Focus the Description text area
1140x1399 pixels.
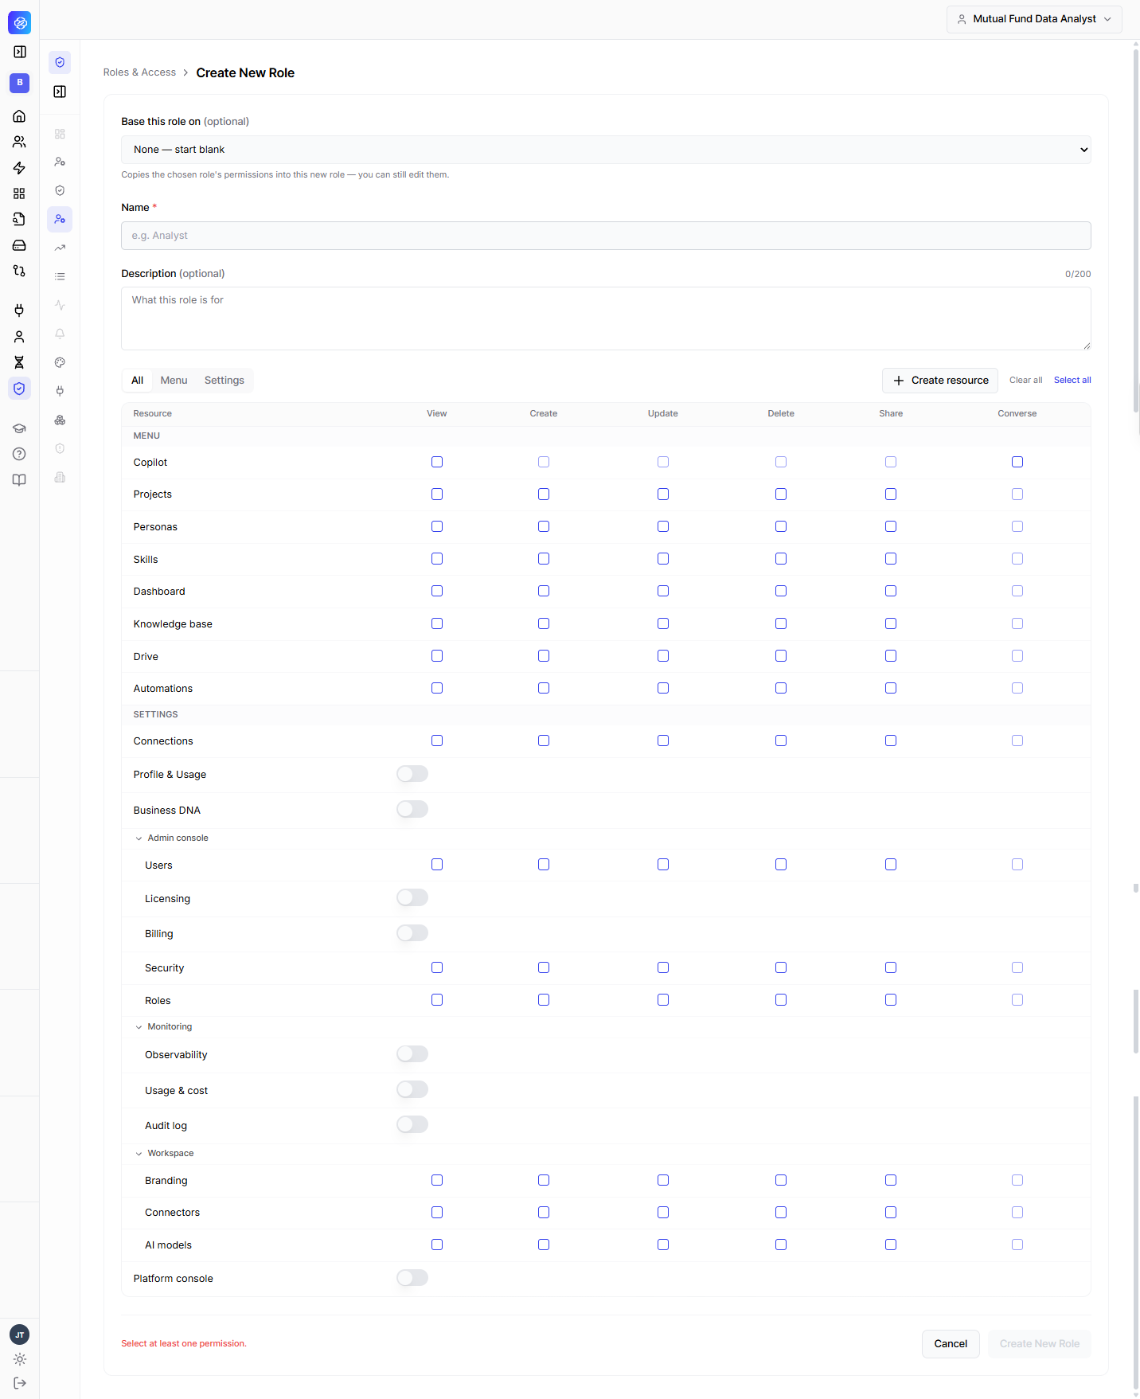pyautogui.click(x=606, y=318)
